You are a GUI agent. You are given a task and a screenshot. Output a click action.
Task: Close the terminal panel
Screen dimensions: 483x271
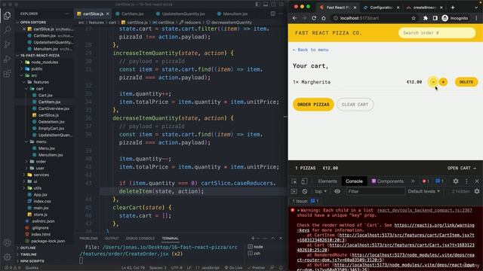pos(281,238)
